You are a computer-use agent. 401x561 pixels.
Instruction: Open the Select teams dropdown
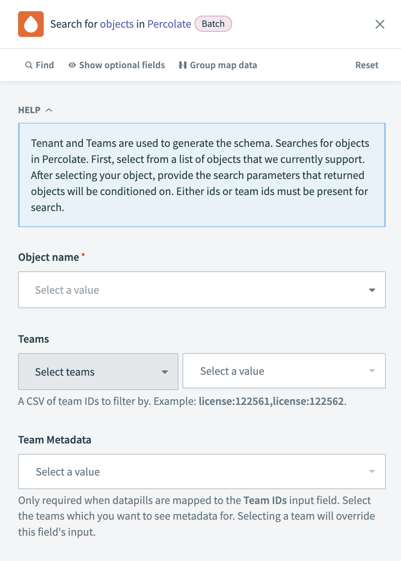(98, 372)
